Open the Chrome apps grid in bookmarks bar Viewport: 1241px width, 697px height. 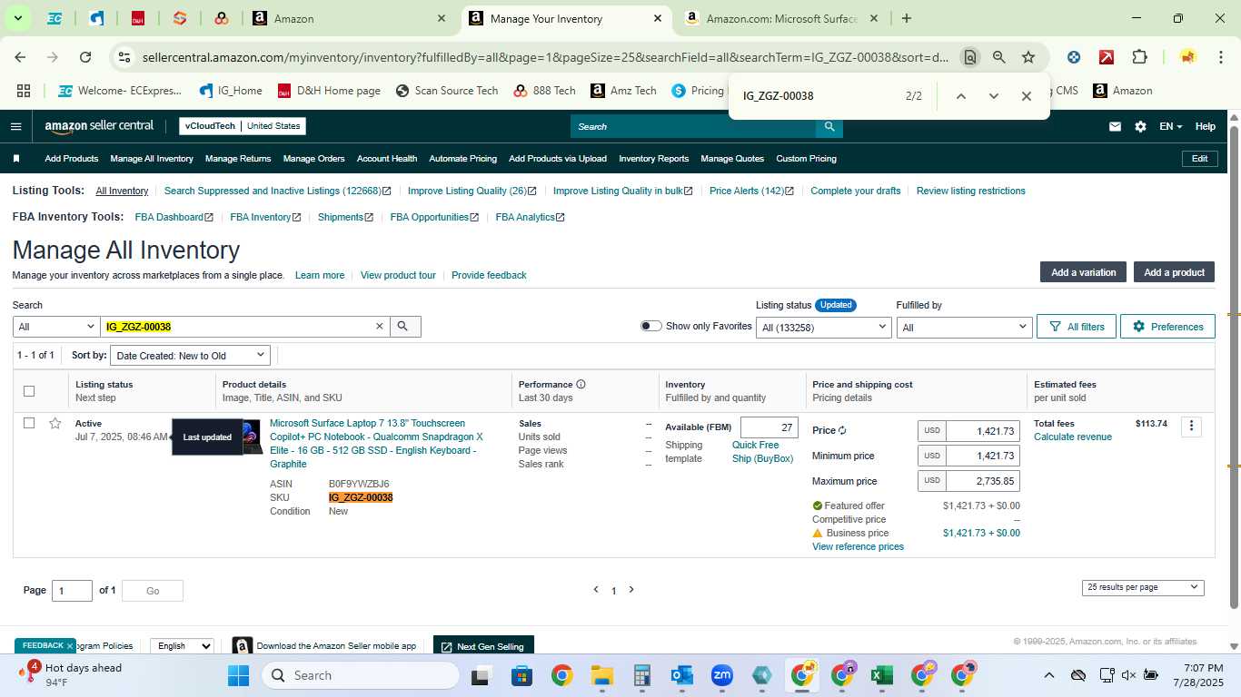pyautogui.click(x=24, y=91)
